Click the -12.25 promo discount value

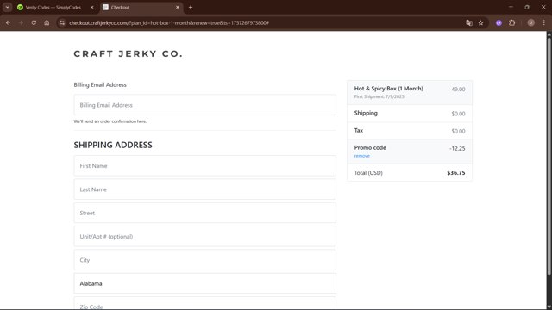(x=457, y=148)
